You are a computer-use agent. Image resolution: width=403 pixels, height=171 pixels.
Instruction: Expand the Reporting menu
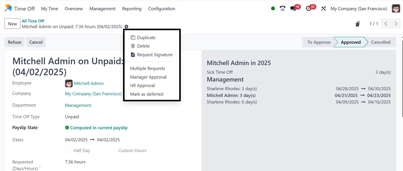(132, 9)
